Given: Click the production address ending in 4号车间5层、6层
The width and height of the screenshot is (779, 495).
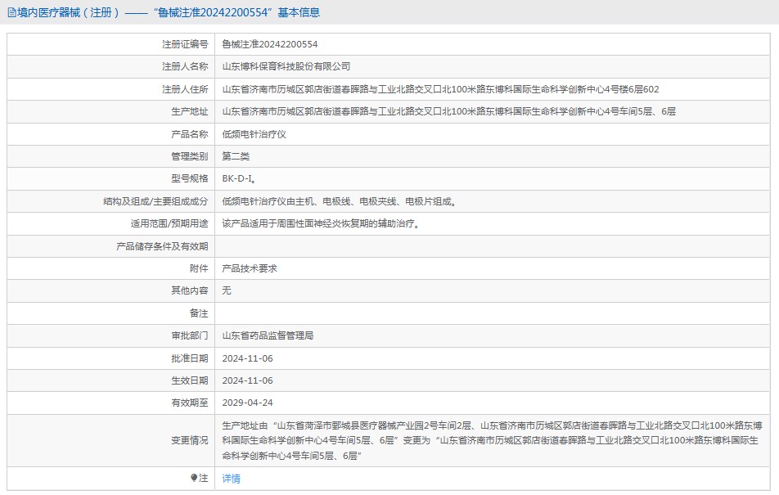Looking at the screenshot, I should (448, 111).
